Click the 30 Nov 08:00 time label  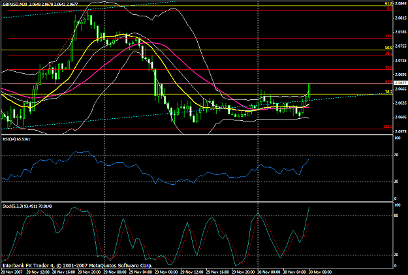(320, 272)
